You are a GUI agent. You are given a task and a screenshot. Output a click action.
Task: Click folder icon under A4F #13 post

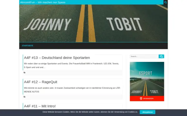click(x=25, y=73)
